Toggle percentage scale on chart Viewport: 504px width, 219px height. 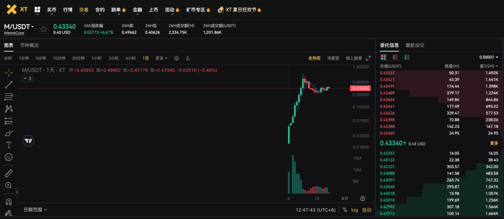tap(345, 210)
